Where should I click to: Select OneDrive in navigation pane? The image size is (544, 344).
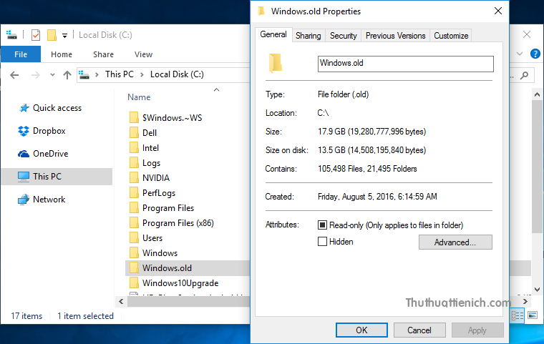pos(43,154)
